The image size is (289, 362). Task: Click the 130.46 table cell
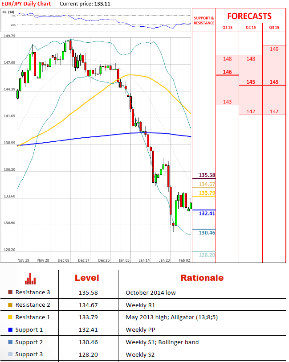pos(88,342)
